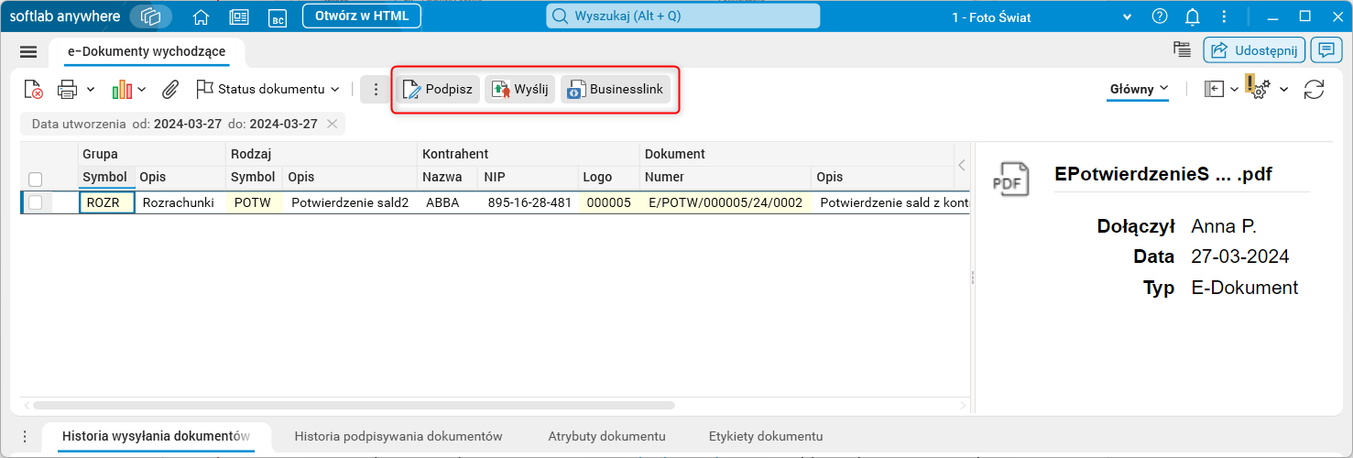Switch to Historia podpisywania dokumentów tab
Viewport: 1353px width, 458px height.
click(398, 437)
